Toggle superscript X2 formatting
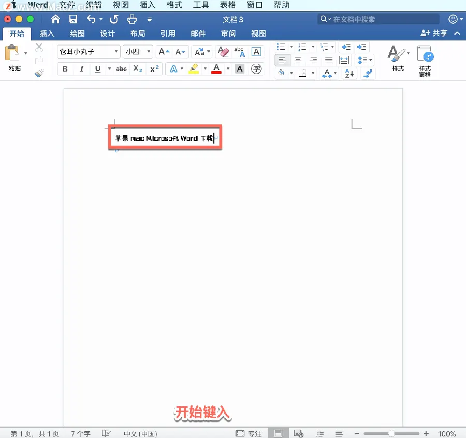The width and height of the screenshot is (466, 438). pyautogui.click(x=154, y=69)
